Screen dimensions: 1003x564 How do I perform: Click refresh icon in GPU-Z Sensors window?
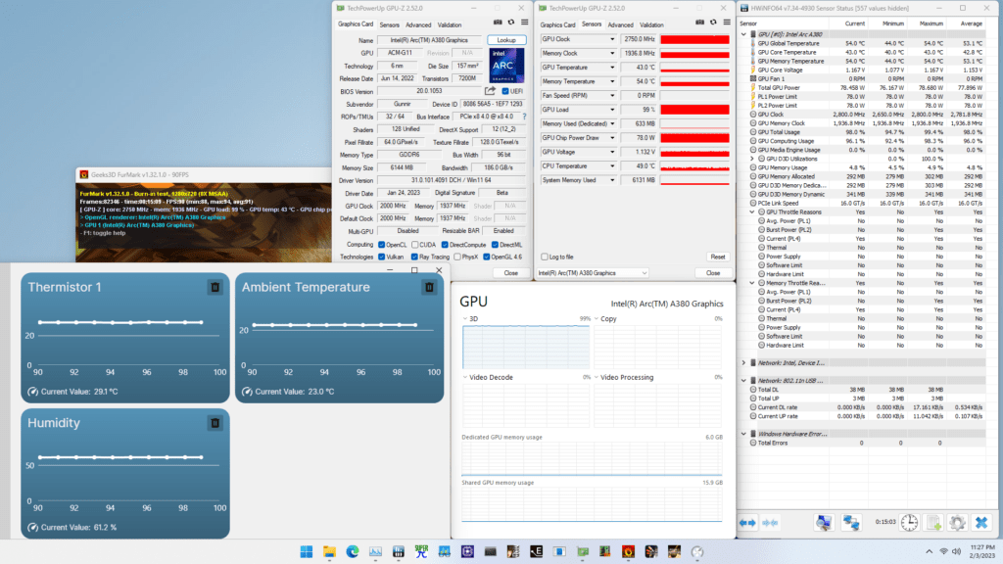(x=713, y=23)
